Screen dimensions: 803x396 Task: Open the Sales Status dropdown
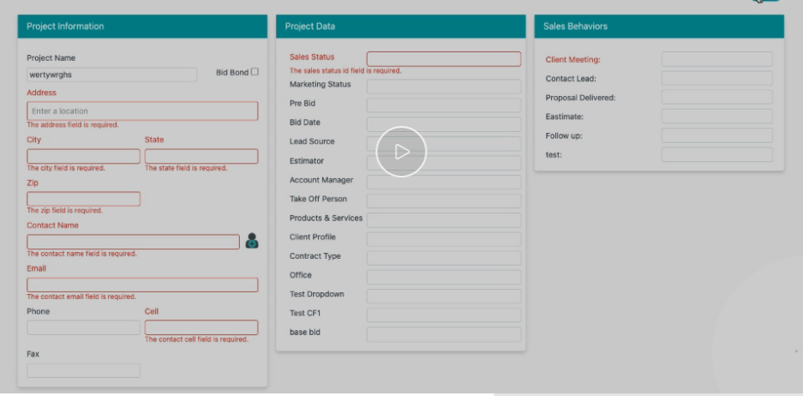tap(444, 59)
